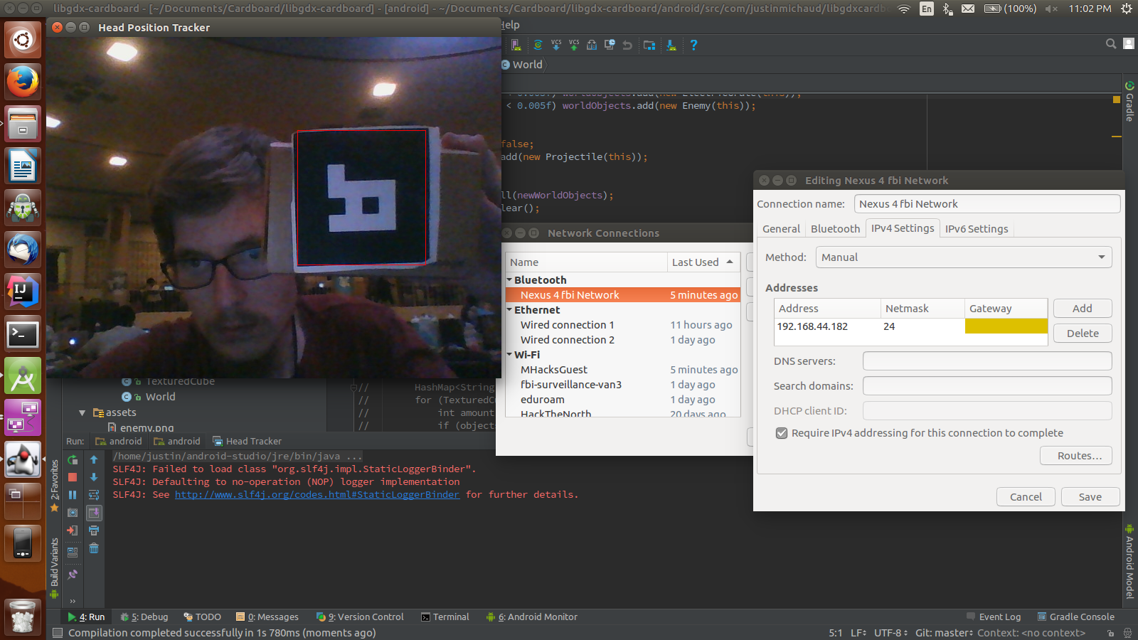The height and width of the screenshot is (640, 1138).
Task: Pause output in the Run panel
Action: point(73,495)
